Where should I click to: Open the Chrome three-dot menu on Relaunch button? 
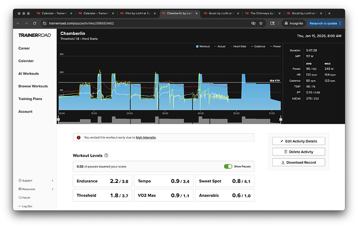[340, 23]
